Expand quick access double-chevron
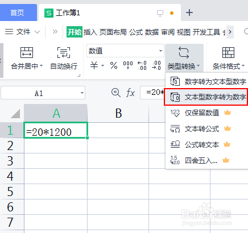248x233 pixels. coord(55,31)
